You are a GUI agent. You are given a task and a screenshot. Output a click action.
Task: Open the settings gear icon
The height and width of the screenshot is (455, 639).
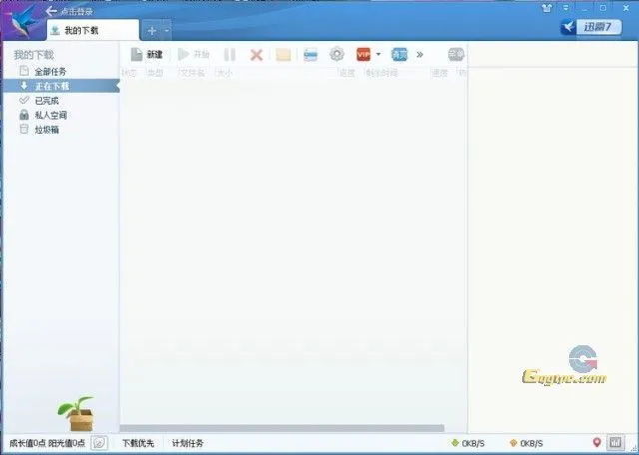tap(336, 55)
